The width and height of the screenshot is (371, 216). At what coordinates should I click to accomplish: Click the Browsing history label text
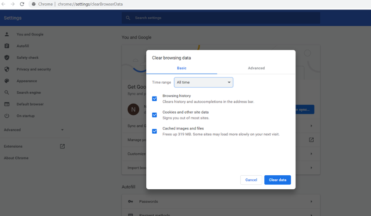point(176,96)
